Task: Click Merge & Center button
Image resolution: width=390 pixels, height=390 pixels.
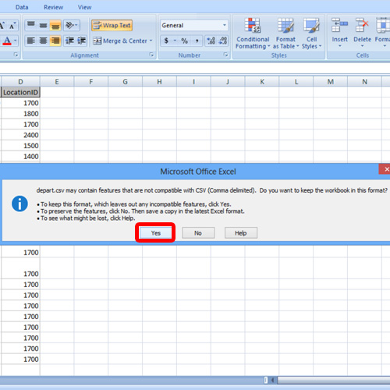Action: pos(120,41)
